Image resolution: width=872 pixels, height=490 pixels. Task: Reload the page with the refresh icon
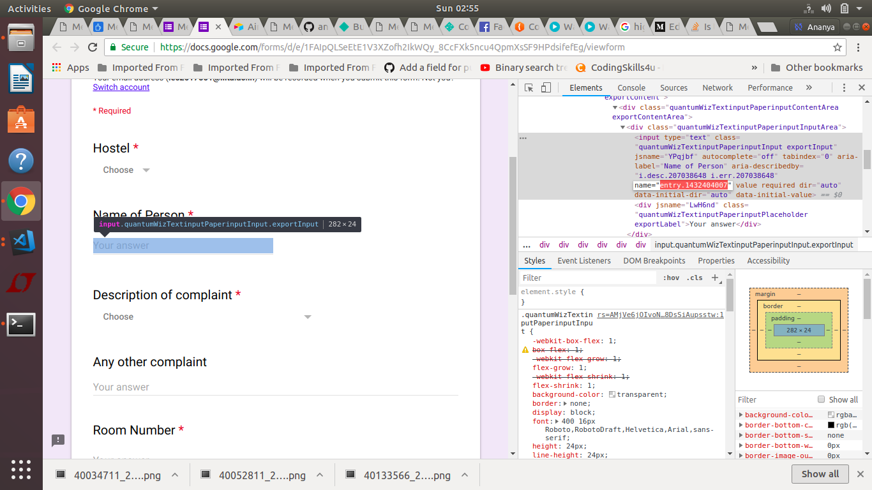[x=93, y=47]
